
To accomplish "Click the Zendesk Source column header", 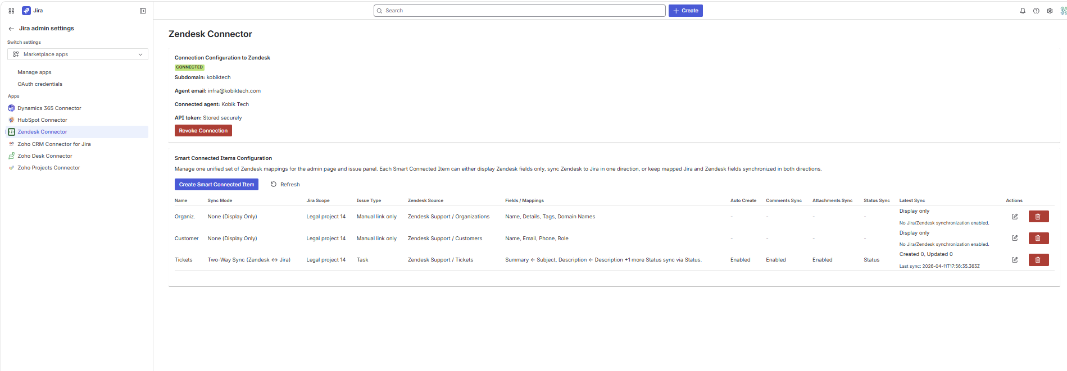I will 425,200.
